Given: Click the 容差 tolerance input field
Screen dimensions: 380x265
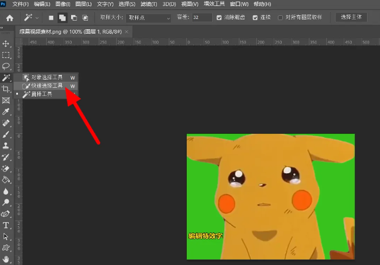Looking at the screenshot, I should [x=202, y=18].
